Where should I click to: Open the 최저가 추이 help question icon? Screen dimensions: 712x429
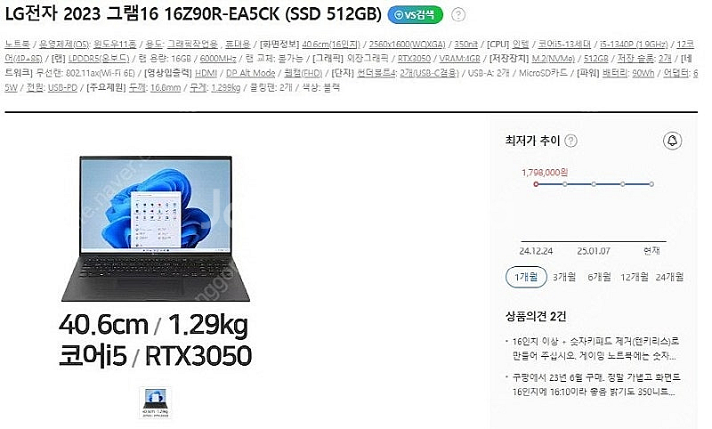pos(570,141)
